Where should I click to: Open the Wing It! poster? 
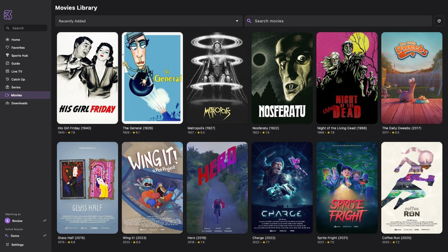coord(152,188)
